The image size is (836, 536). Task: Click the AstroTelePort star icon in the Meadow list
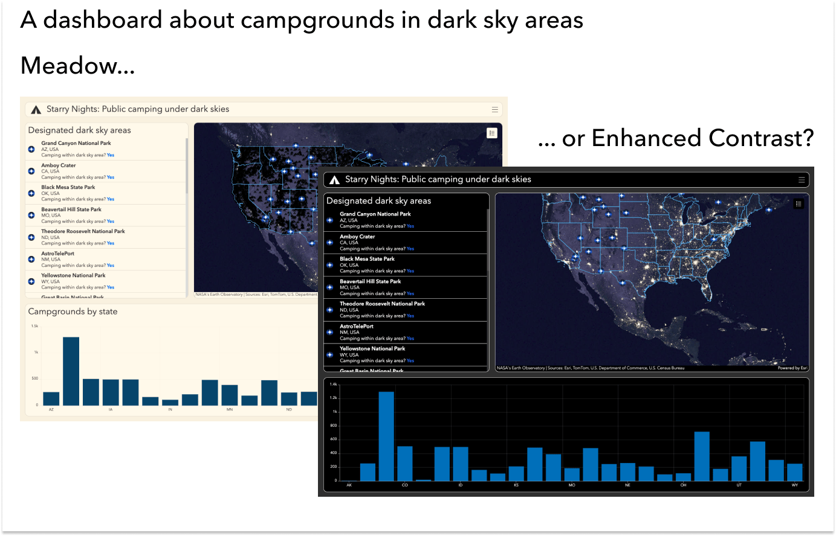click(31, 259)
